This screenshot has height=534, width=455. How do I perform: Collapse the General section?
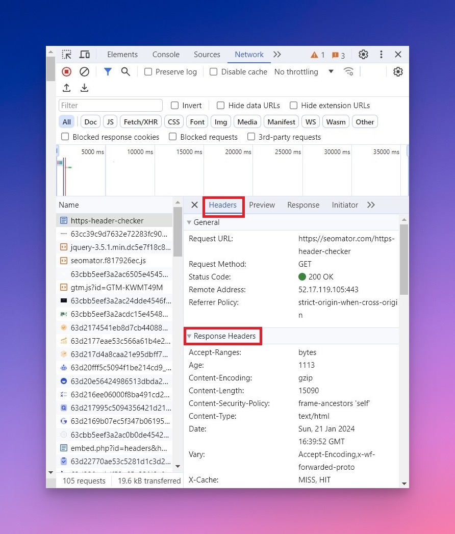click(189, 222)
